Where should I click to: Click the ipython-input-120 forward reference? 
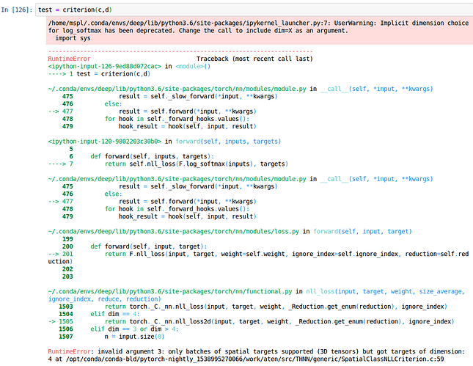(110, 142)
